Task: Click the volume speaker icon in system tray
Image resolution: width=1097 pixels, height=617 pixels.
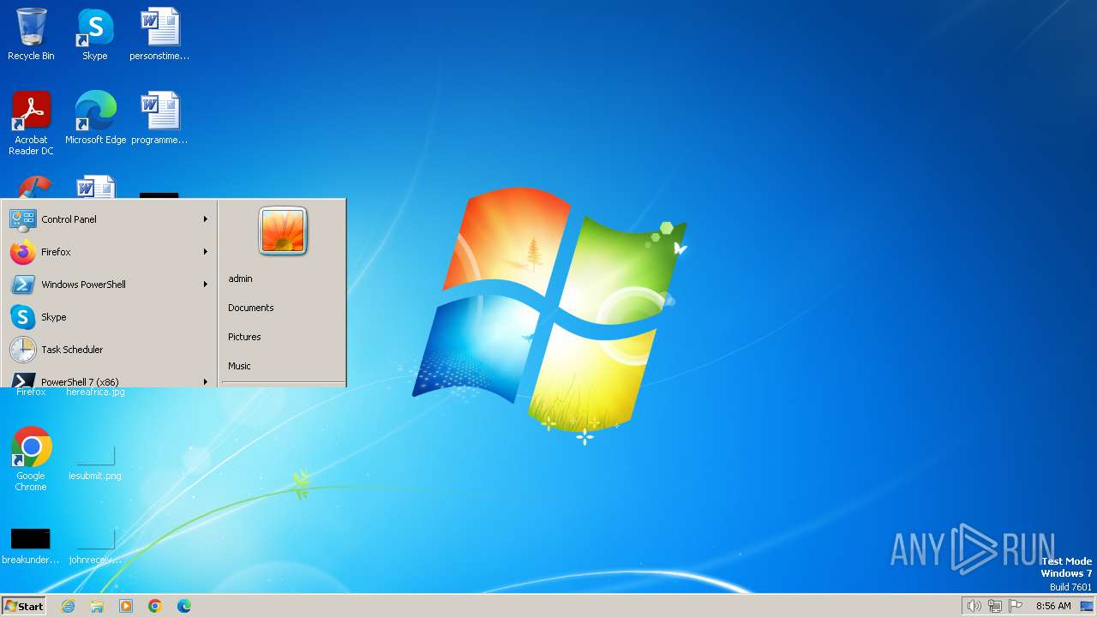Action: click(974, 606)
